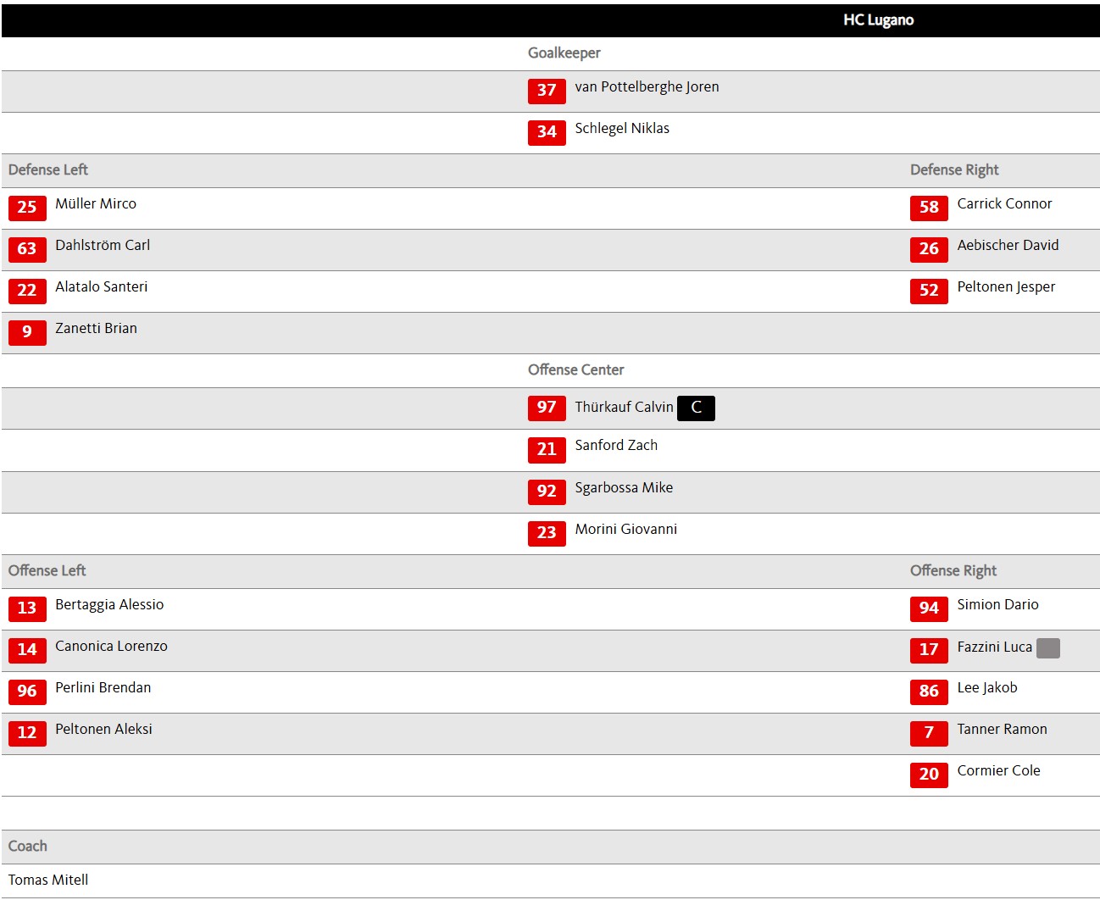Click the red number 63 badge
Viewport: 1100px width, 900px height.
pyautogui.click(x=27, y=249)
